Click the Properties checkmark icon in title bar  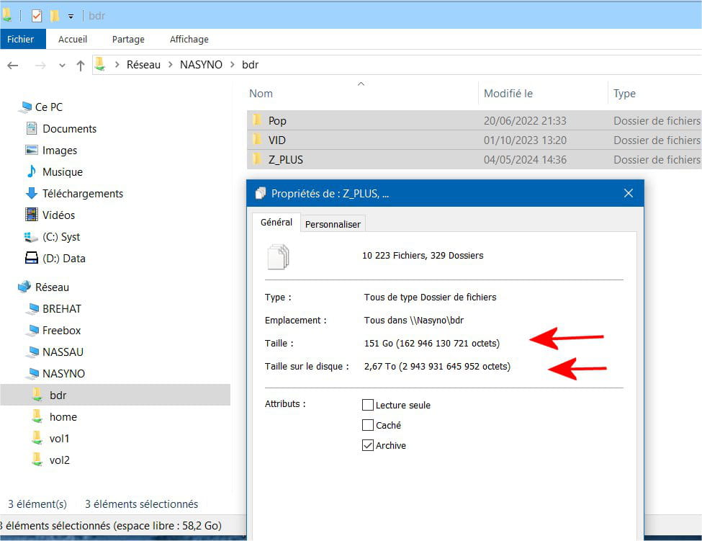point(37,16)
